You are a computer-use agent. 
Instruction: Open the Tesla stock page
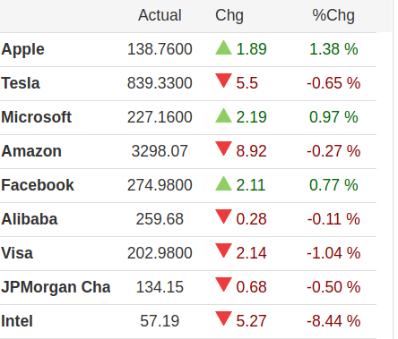[21, 83]
